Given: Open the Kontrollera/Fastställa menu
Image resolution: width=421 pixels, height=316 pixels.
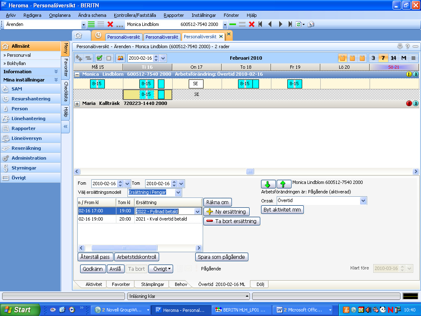Looking at the screenshot, I should 135,15.
